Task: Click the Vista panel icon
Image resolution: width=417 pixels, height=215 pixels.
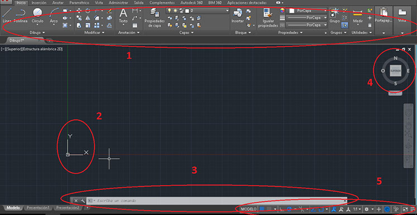Action: point(402,15)
